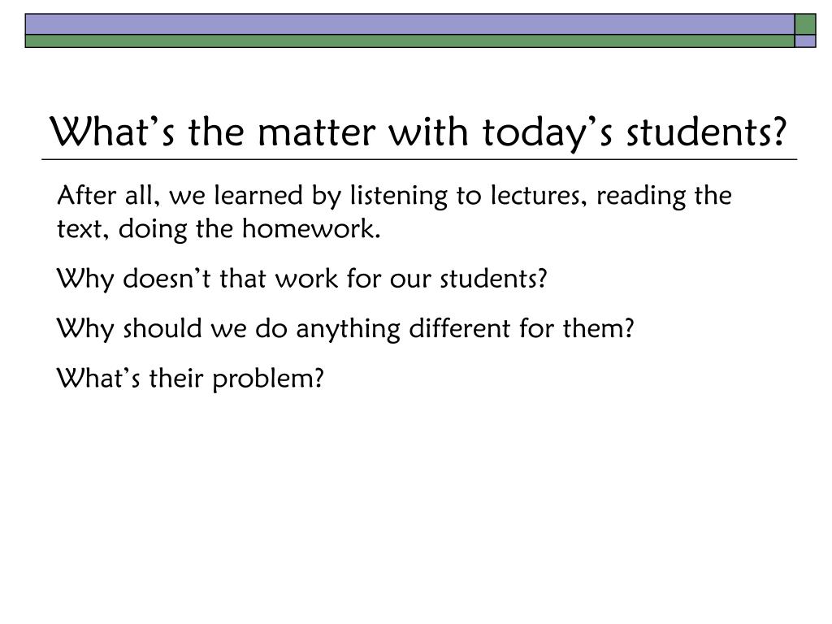Click the horizontal rule under the title
The width and height of the screenshot is (832, 624).
(419, 159)
